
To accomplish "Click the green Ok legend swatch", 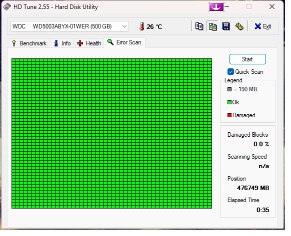I will tap(229, 102).
